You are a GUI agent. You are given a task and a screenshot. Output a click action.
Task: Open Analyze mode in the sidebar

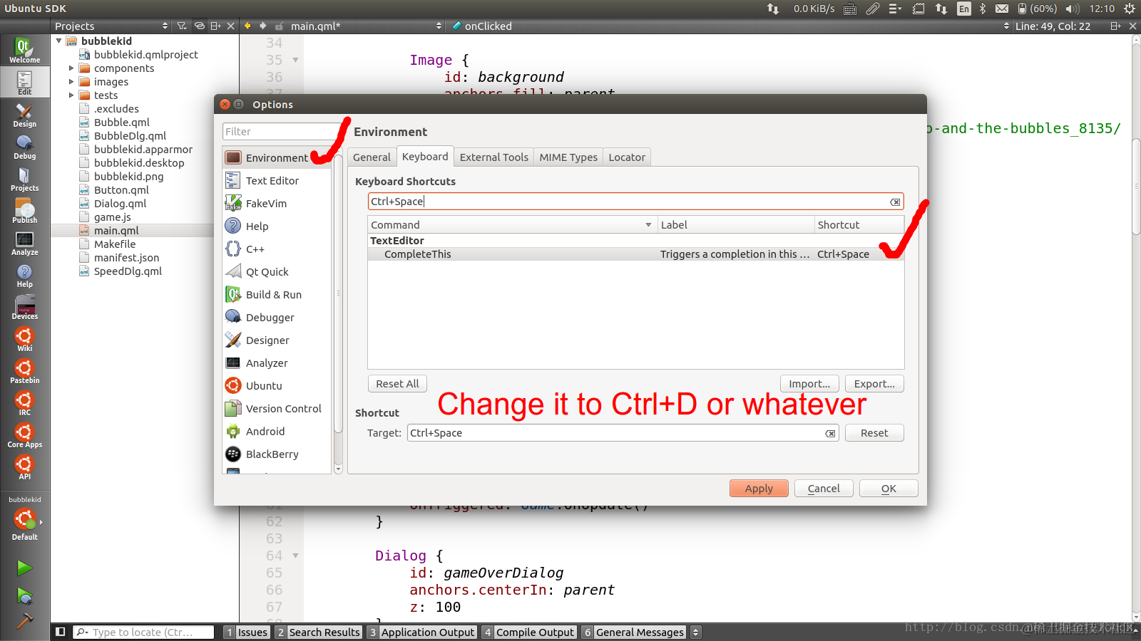click(24, 243)
